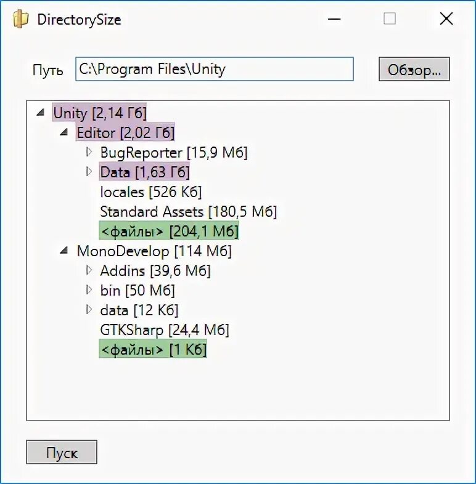Select the bin [50 Мб] row
The width and height of the screenshot is (476, 484).
coord(137,290)
